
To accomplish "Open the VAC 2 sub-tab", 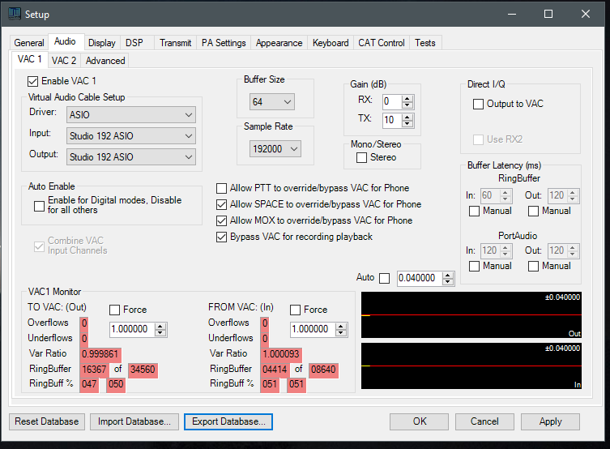I will pos(64,60).
